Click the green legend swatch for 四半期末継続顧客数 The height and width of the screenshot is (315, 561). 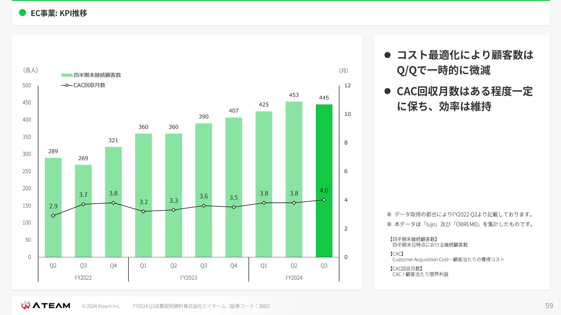67,75
